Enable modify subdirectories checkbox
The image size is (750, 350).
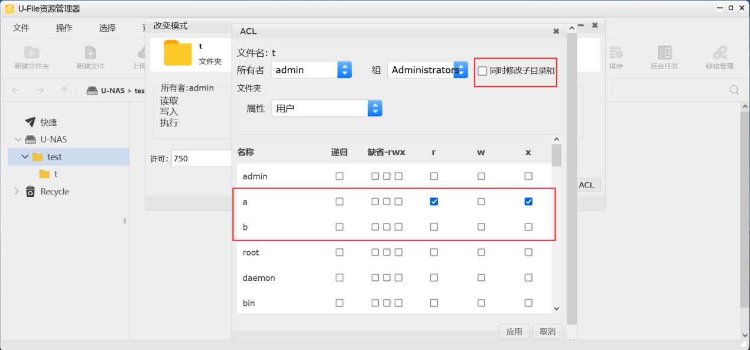click(482, 71)
